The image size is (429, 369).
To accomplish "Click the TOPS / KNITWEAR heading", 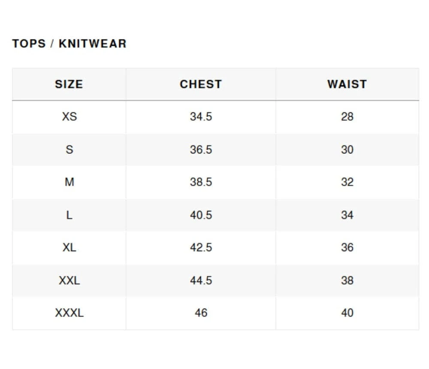I will [x=69, y=44].
